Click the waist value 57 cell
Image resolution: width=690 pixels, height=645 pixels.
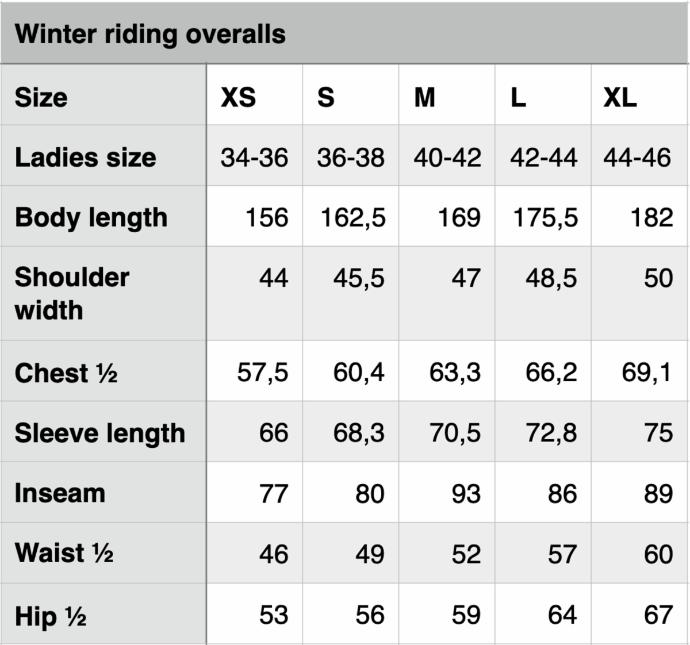[562, 554]
